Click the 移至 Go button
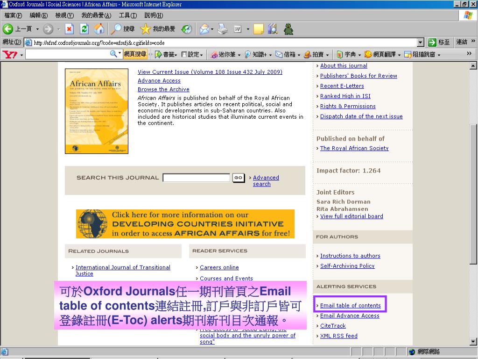This screenshot has height=359, width=478. pyautogui.click(x=439, y=42)
